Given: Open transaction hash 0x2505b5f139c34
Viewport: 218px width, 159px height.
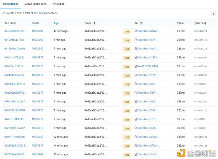Looking at the screenshot, I should (x=16, y=146).
